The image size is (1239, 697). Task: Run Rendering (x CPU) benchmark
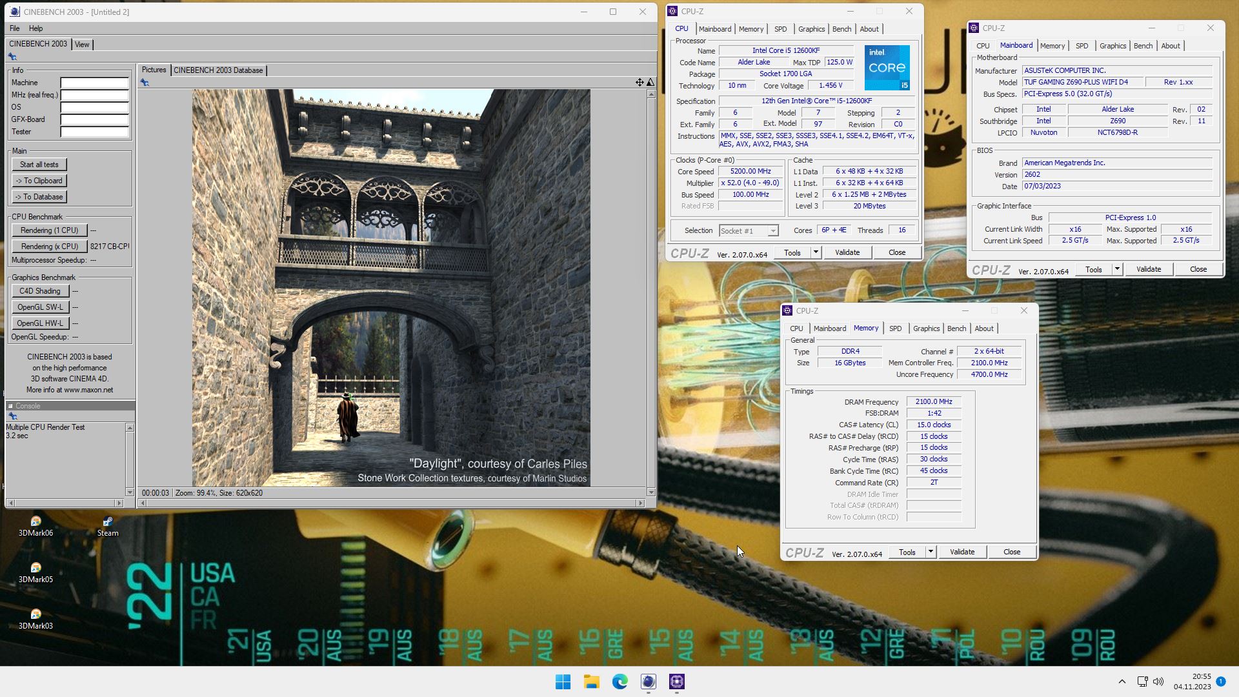[50, 247]
